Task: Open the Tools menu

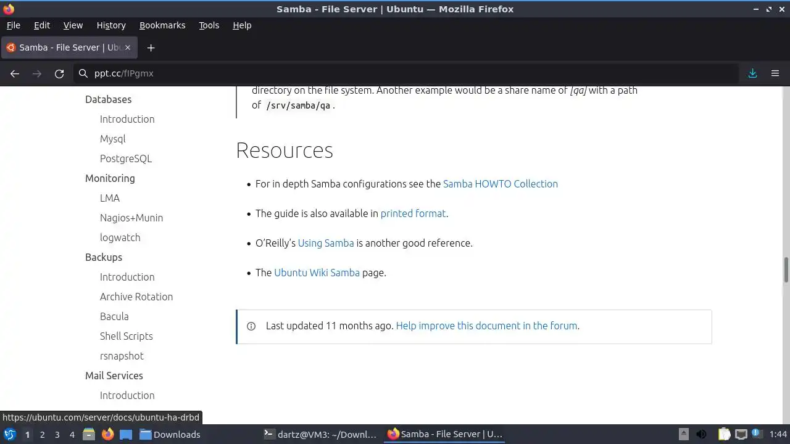Action: 209,25
